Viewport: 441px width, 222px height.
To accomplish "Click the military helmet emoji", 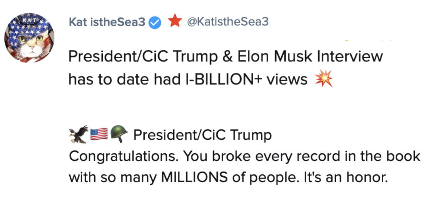I will pyautogui.click(x=119, y=135).
